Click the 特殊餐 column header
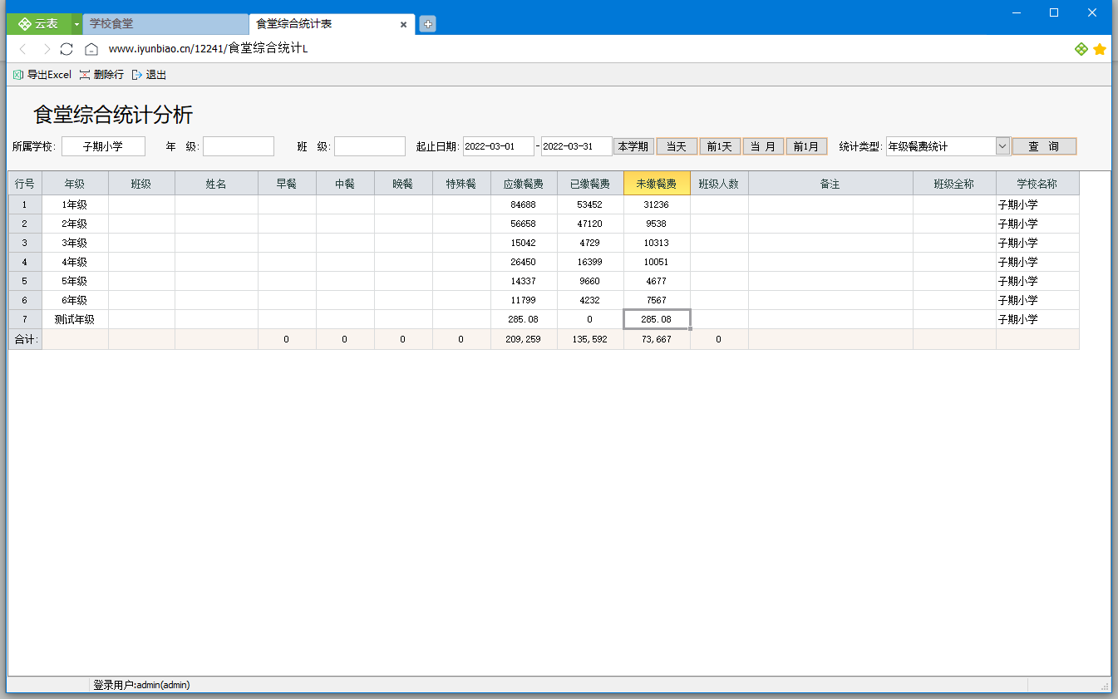The image size is (1118, 699). tap(461, 184)
